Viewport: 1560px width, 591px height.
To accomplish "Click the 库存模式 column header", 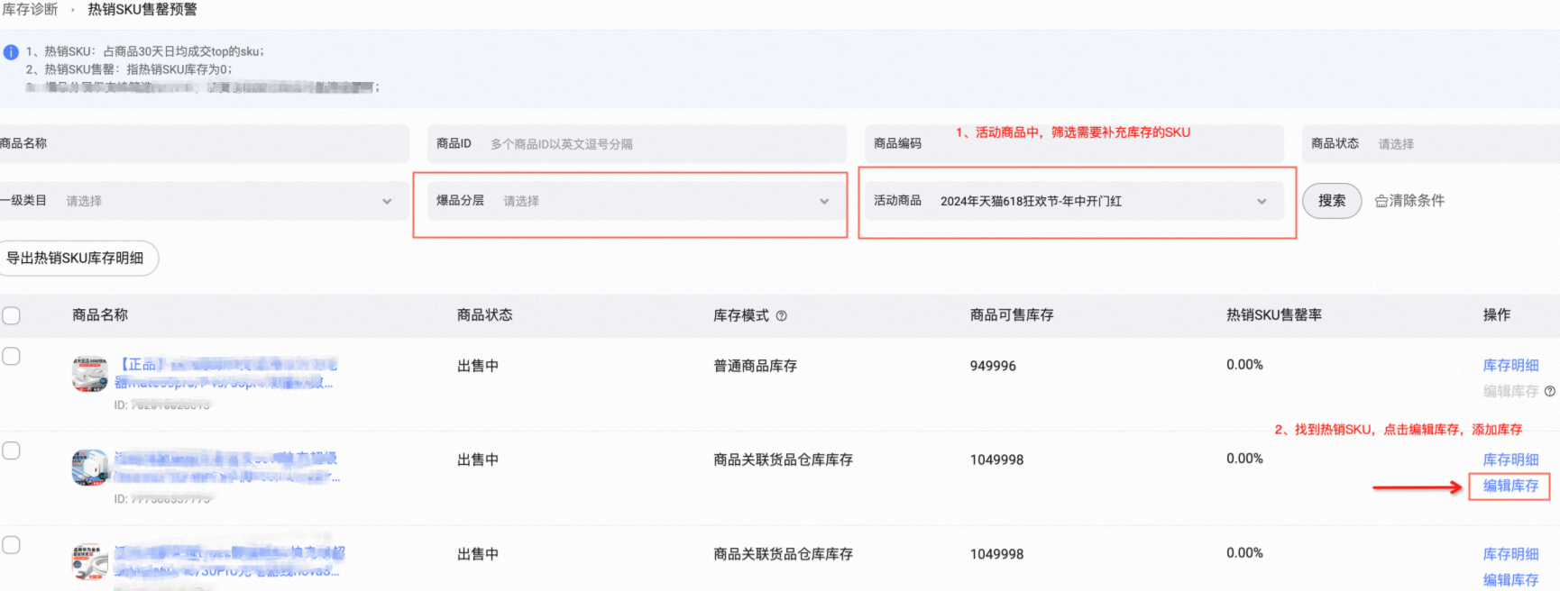I will click(741, 315).
